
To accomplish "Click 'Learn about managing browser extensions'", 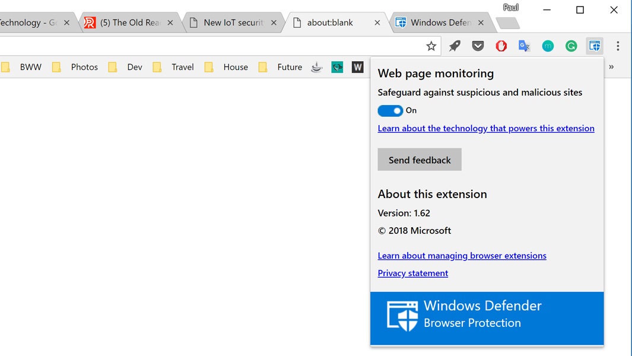I will tap(462, 255).
